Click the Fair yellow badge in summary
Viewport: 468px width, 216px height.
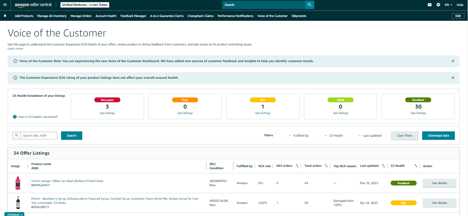coord(263,100)
